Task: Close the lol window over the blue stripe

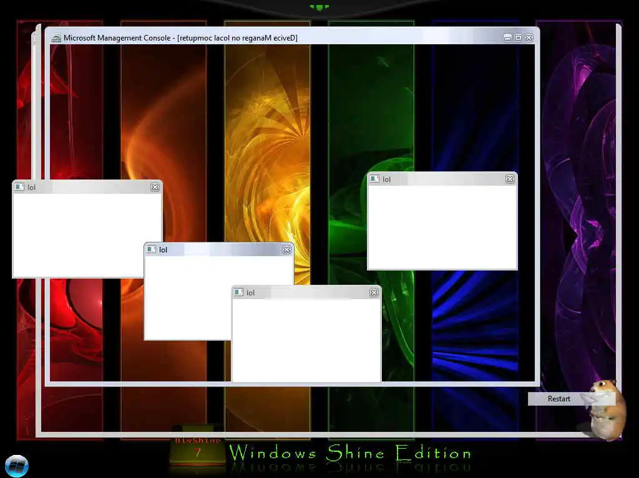Action: (x=510, y=179)
